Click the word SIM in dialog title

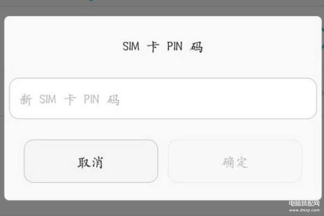tap(131, 46)
